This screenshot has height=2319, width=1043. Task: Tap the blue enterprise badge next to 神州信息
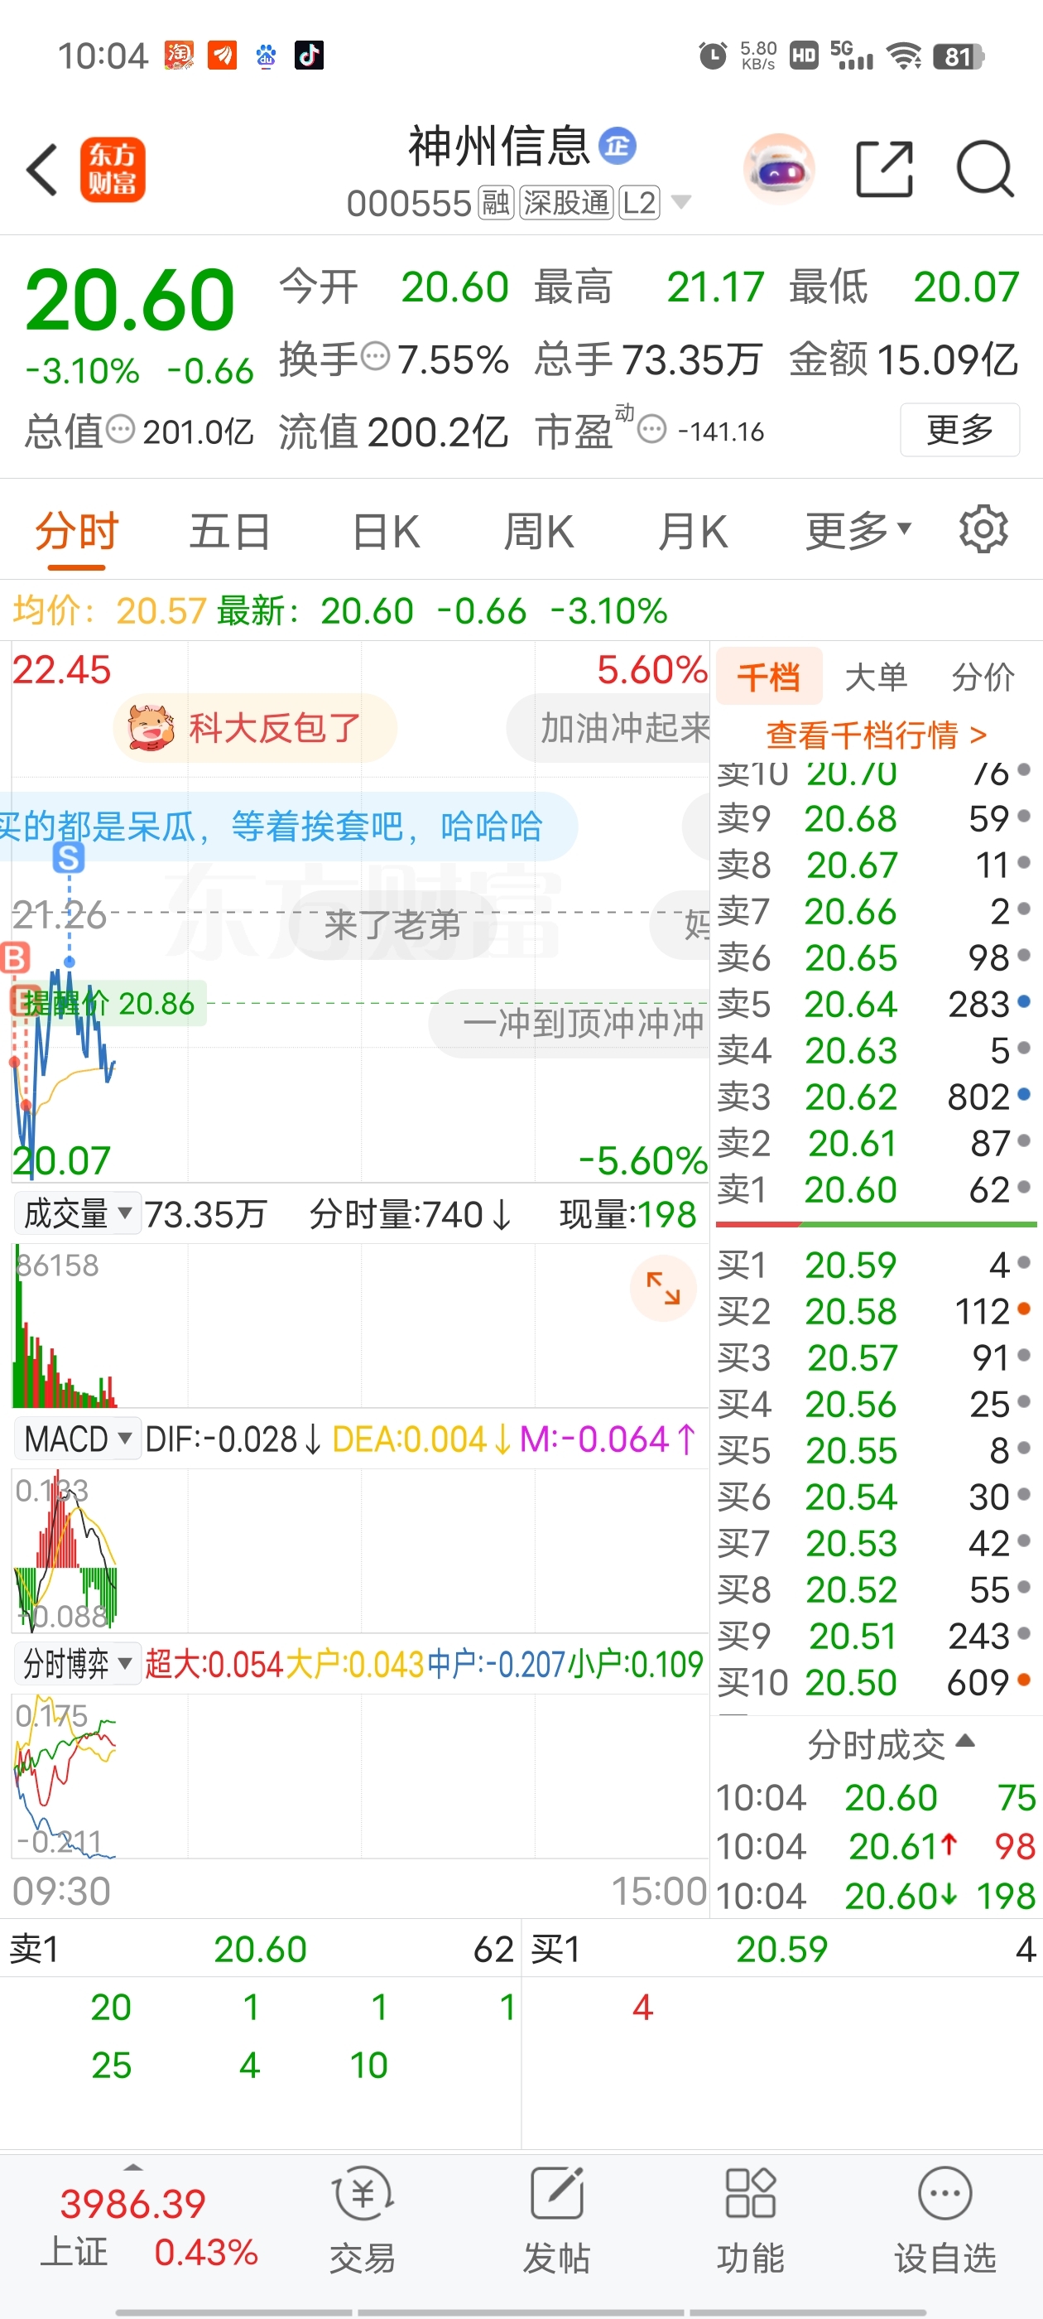618,145
